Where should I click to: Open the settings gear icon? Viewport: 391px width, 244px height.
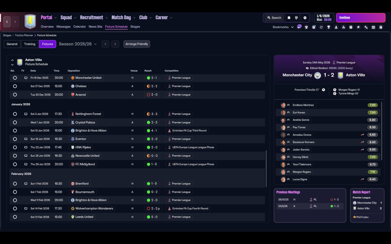305,18
